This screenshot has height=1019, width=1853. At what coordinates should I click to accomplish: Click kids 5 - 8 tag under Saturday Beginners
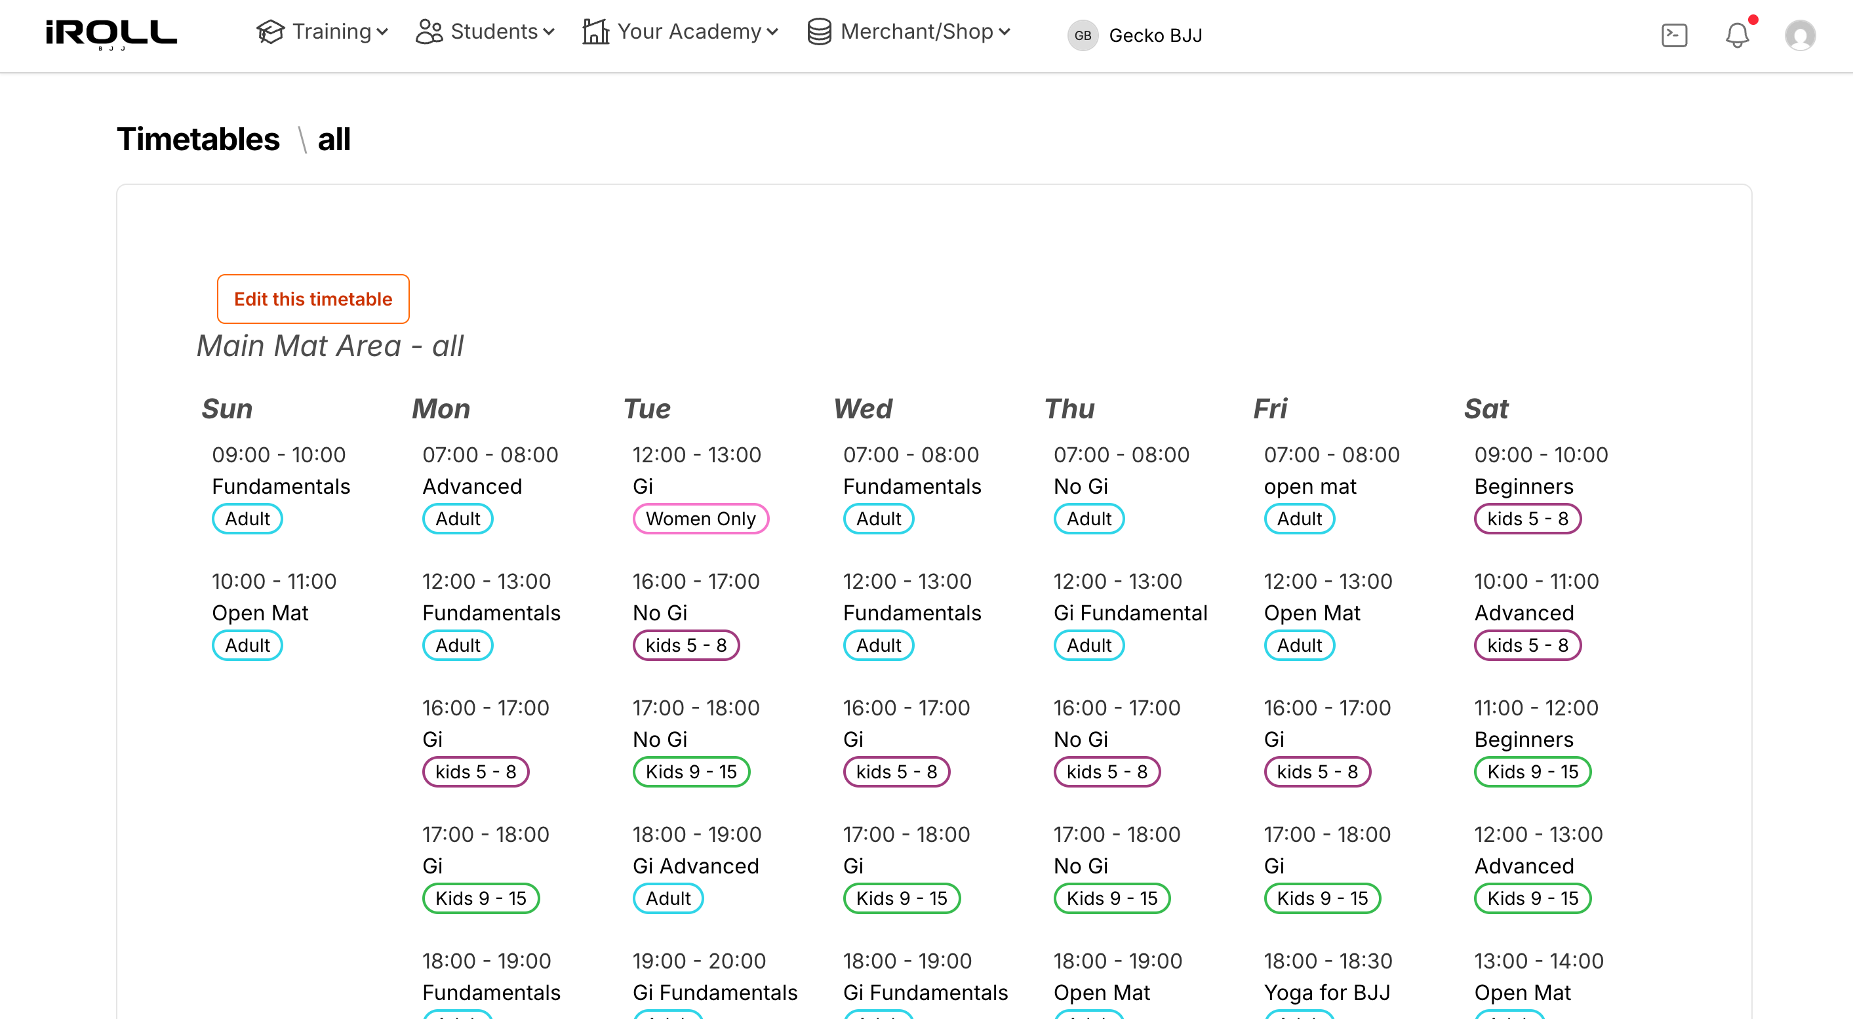[1527, 519]
